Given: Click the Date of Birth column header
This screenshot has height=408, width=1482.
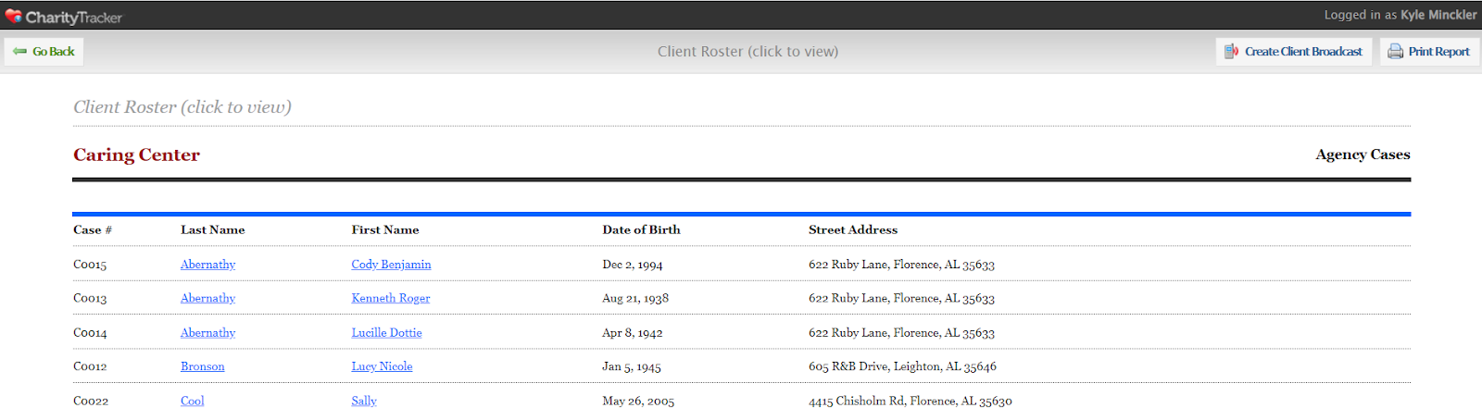Looking at the screenshot, I should click(641, 229).
